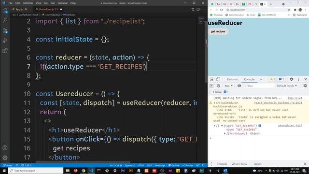The height and width of the screenshot is (174, 309).
Task: Open Run and Debug view
Action: tap(5, 41)
